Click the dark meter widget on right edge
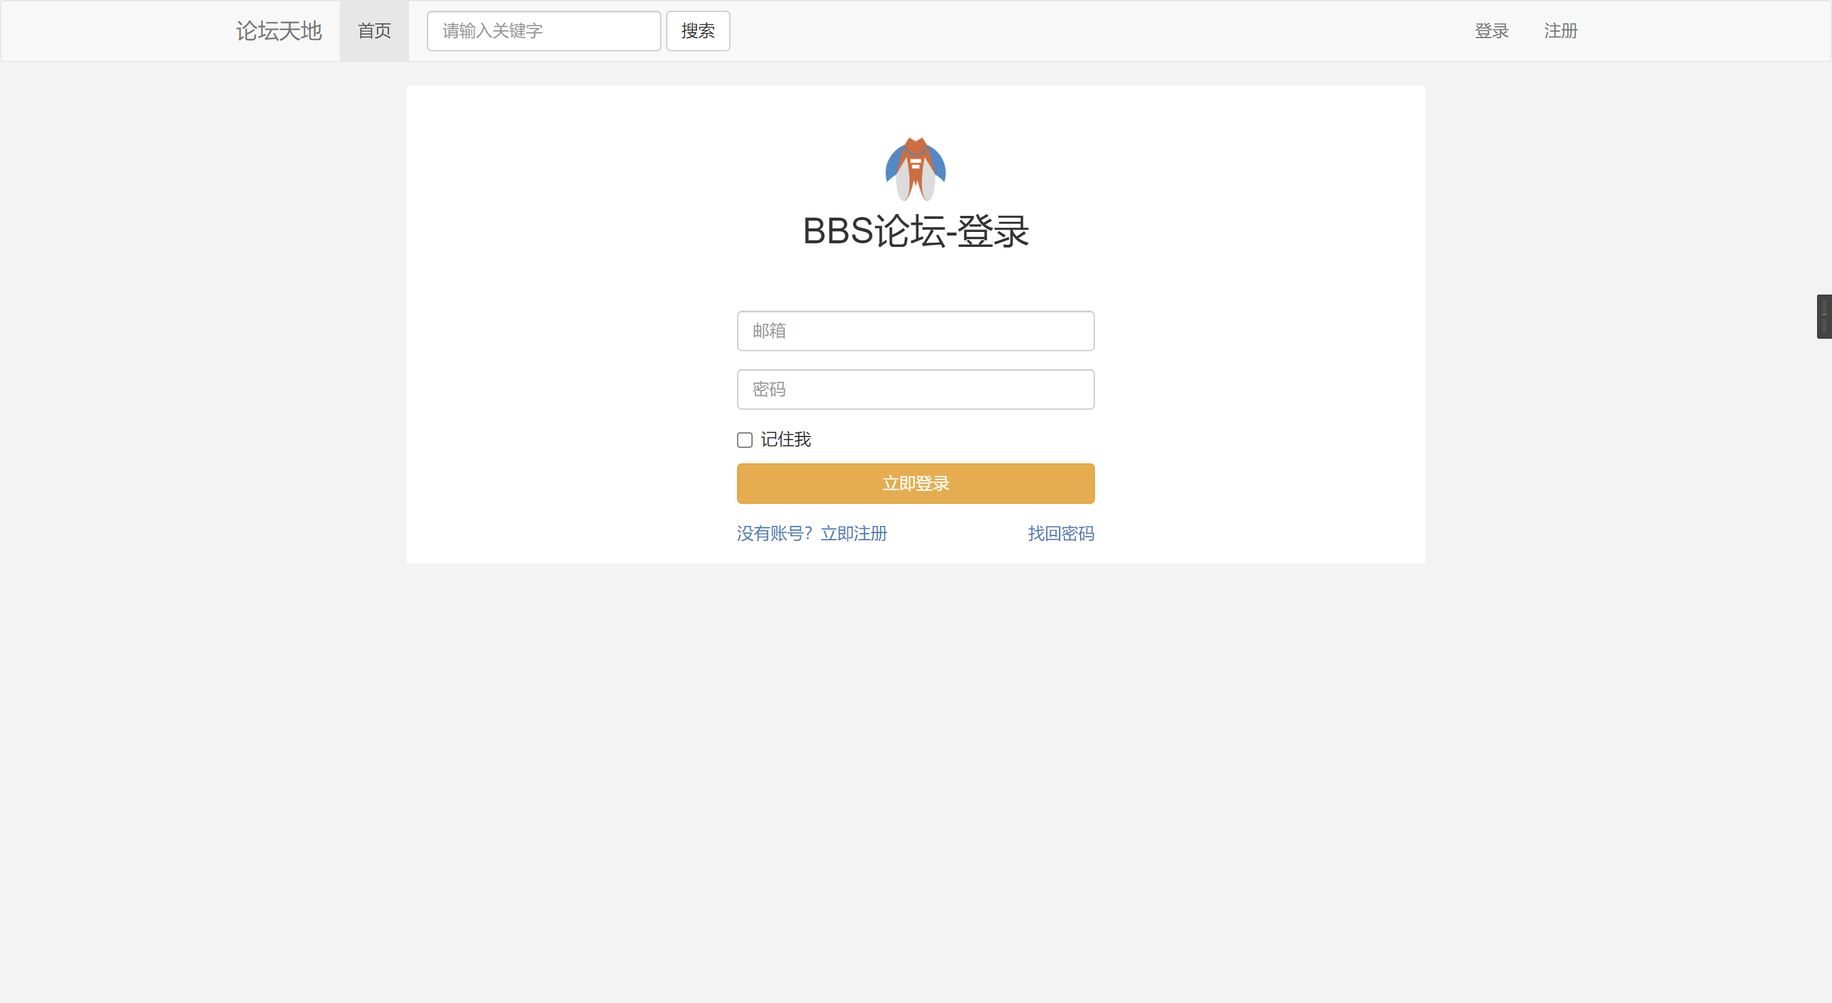1832x1003 pixels. point(1824,324)
